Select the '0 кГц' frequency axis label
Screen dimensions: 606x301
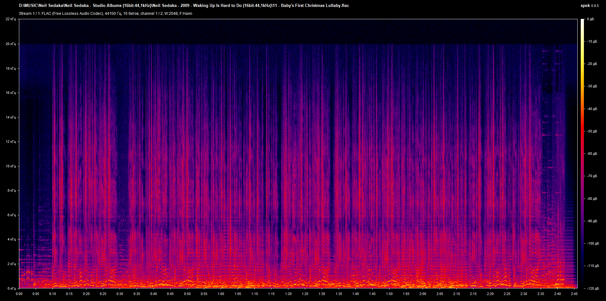12,288
